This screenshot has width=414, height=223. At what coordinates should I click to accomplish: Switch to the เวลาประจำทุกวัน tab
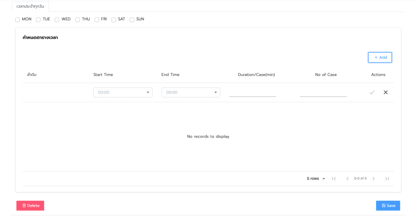tap(30, 6)
